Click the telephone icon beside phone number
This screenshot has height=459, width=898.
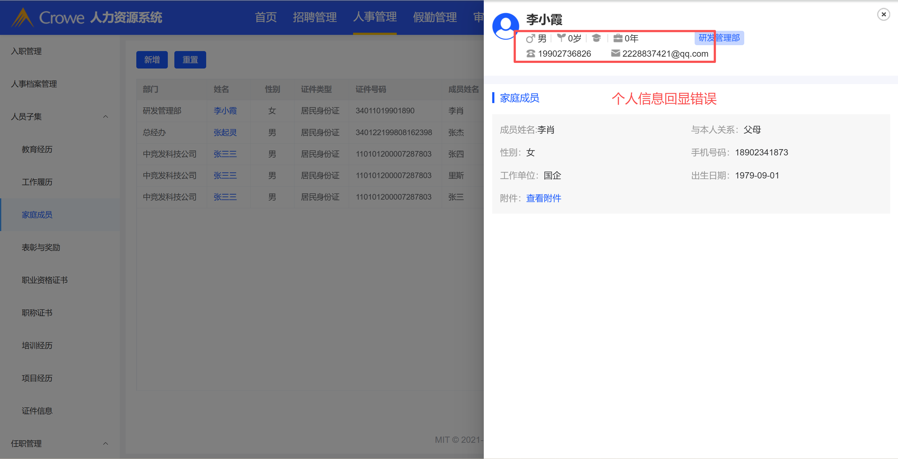[531, 54]
